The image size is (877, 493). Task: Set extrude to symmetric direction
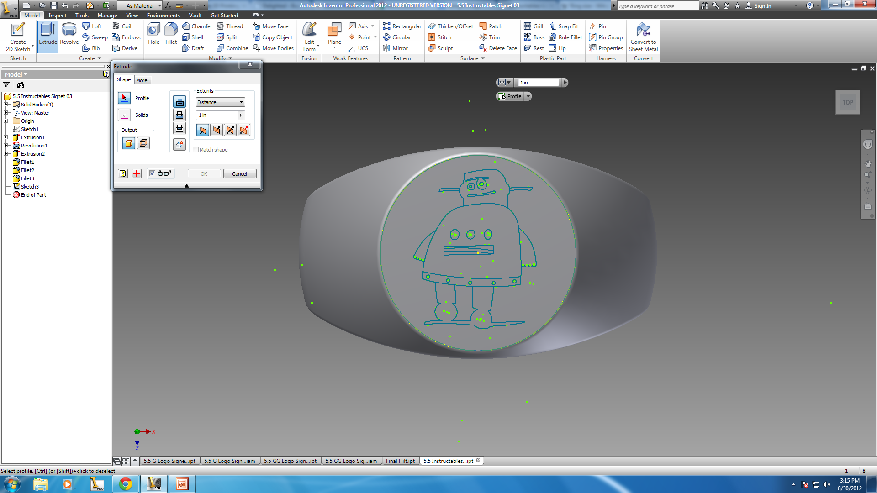[x=230, y=130]
